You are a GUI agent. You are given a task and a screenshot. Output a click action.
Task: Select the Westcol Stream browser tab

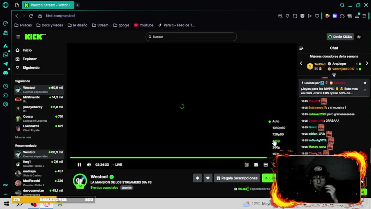click(48, 5)
